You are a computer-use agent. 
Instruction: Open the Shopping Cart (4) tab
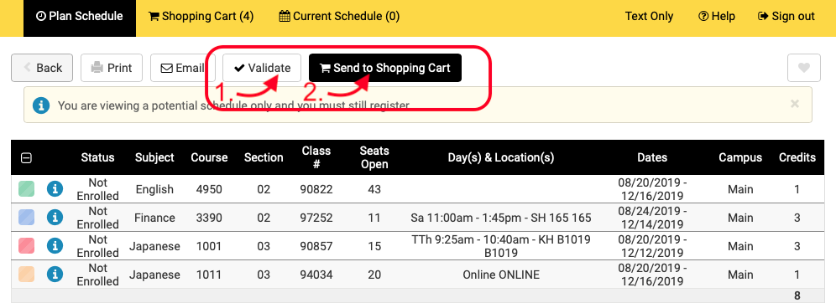coord(201,17)
